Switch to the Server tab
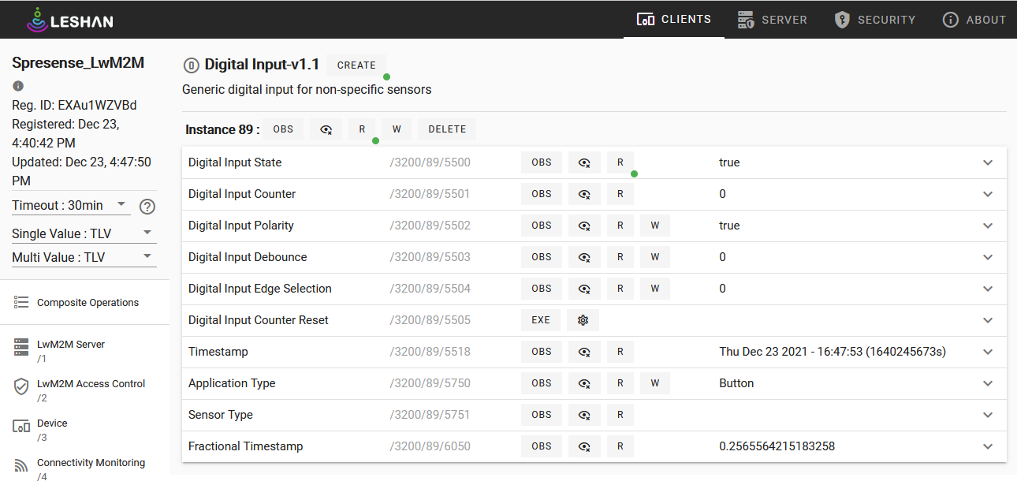Viewport: 1017px width, 485px height. pyautogui.click(x=772, y=20)
